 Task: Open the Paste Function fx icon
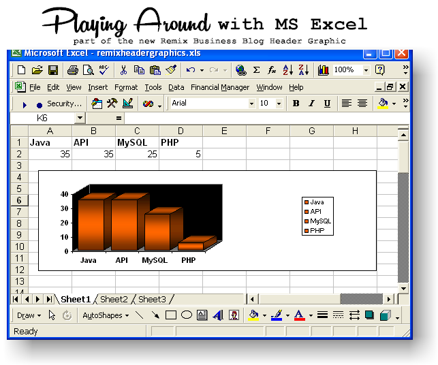coord(272,70)
